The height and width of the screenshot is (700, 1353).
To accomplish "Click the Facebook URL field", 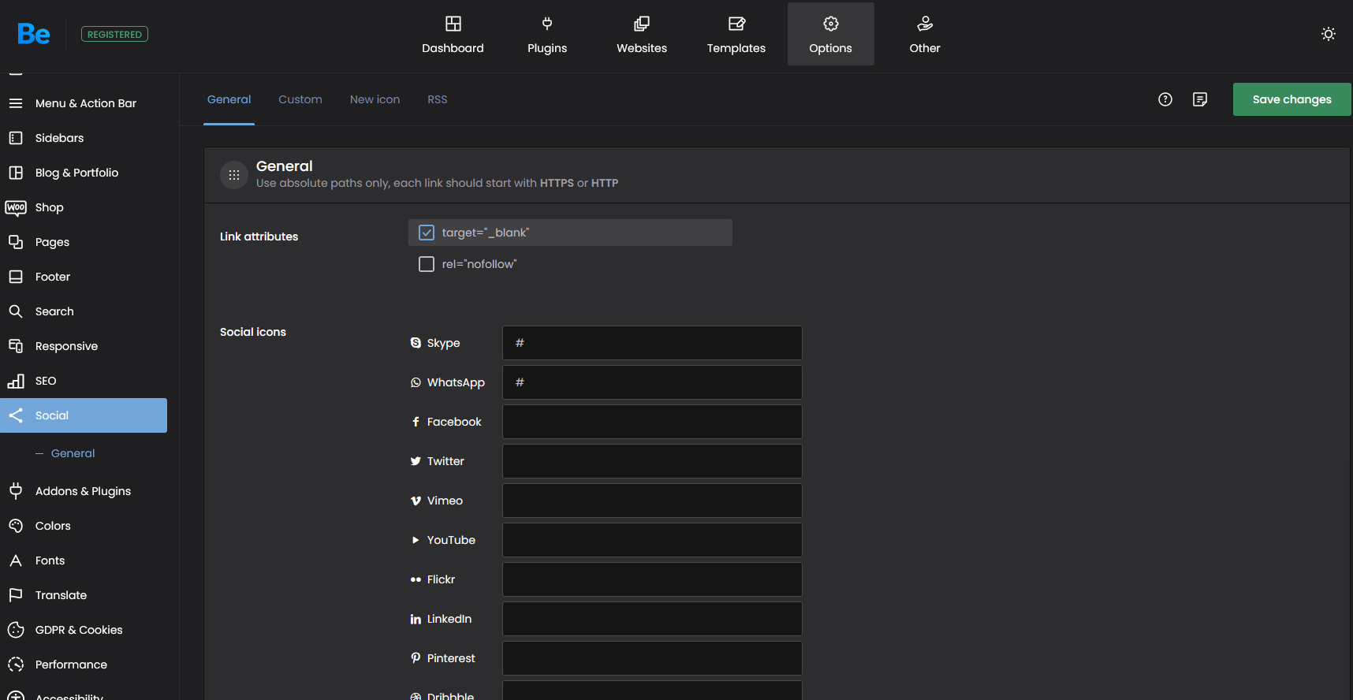I will click(652, 422).
